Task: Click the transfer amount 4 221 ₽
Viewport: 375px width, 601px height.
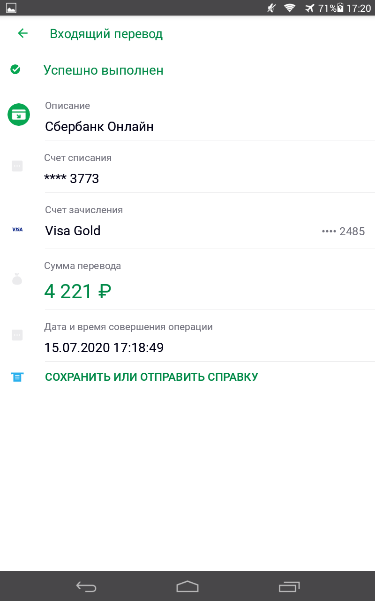Action: pos(78,292)
